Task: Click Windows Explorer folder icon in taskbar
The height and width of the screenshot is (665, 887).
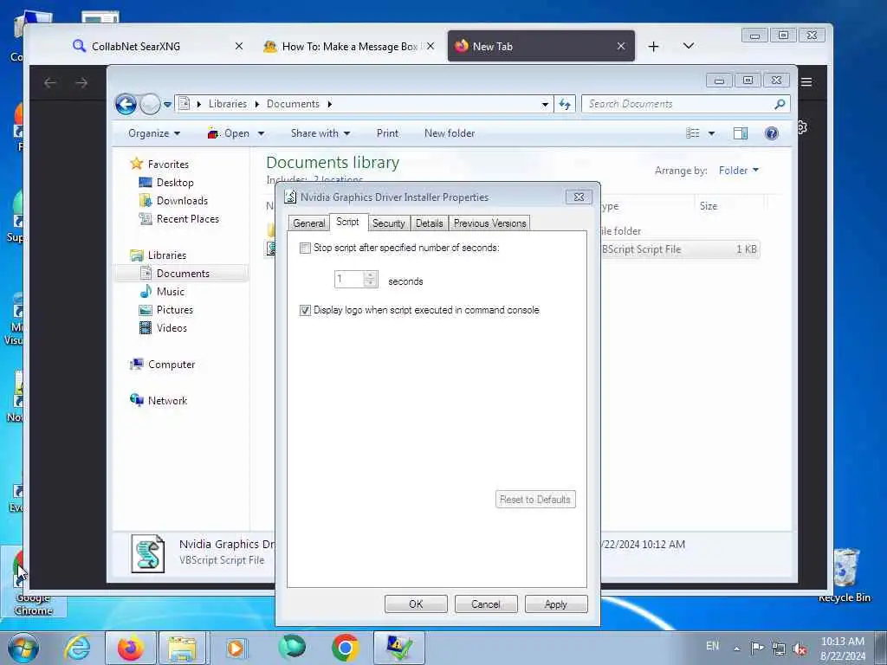Action: [x=183, y=648]
